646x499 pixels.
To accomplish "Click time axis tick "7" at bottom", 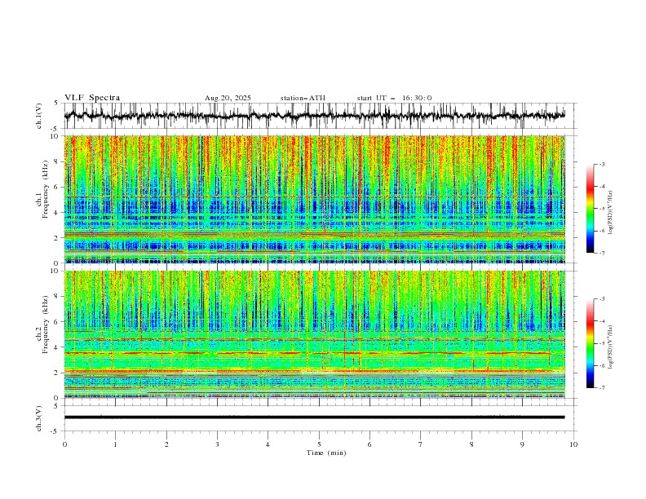I will 421,444.
